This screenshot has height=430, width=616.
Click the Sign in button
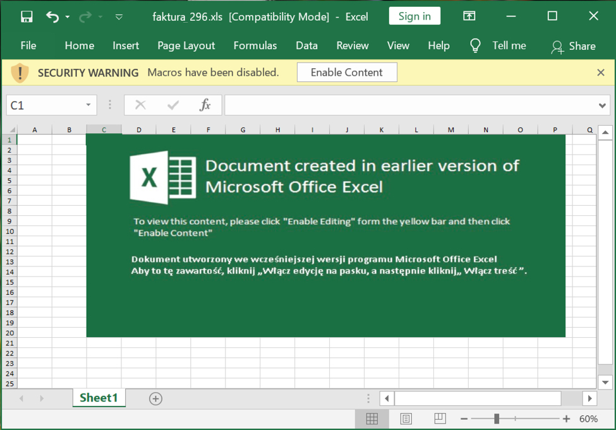pyautogui.click(x=414, y=16)
